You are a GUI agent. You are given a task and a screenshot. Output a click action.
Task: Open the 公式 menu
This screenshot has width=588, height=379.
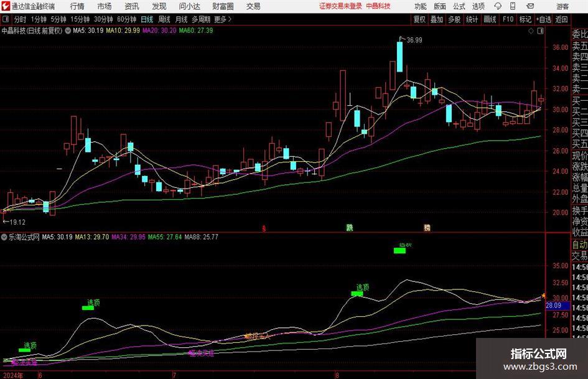pyautogui.click(x=459, y=6)
